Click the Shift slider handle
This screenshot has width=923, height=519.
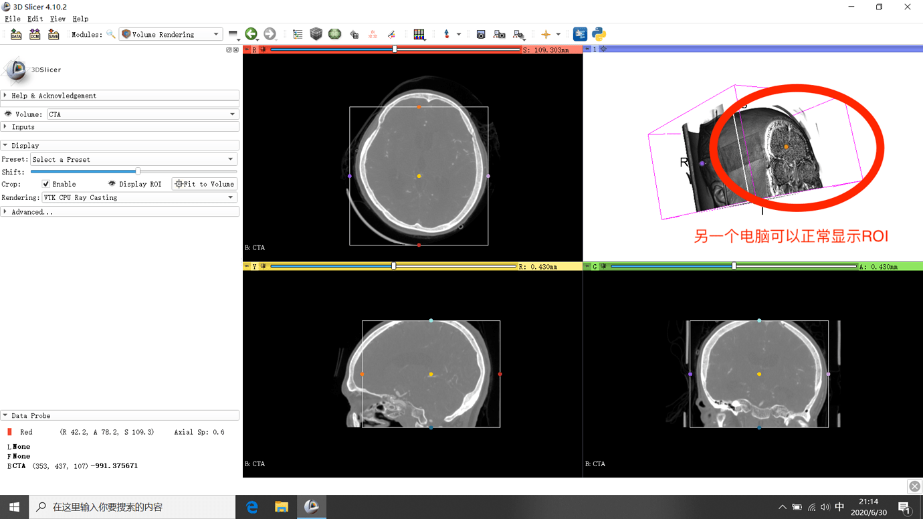click(138, 172)
